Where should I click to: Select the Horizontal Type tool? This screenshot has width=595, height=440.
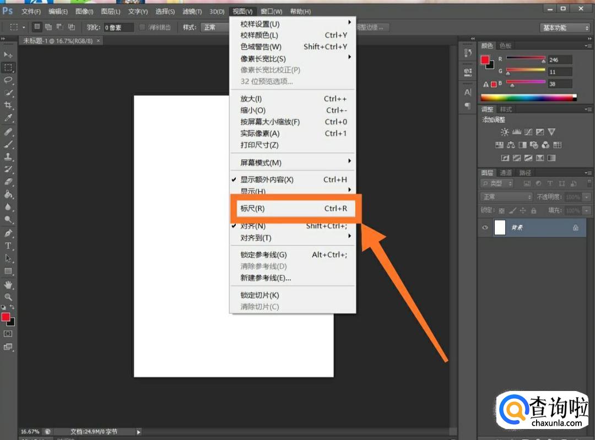(x=8, y=246)
